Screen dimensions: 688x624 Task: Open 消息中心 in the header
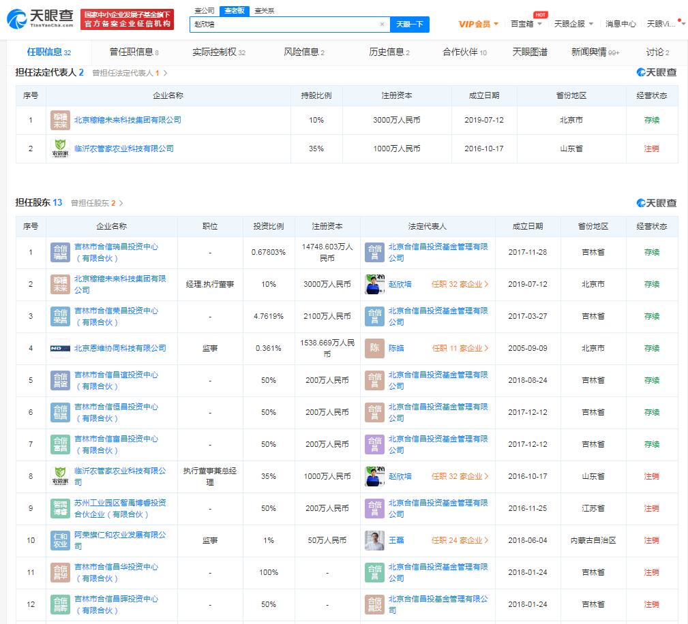click(x=620, y=24)
